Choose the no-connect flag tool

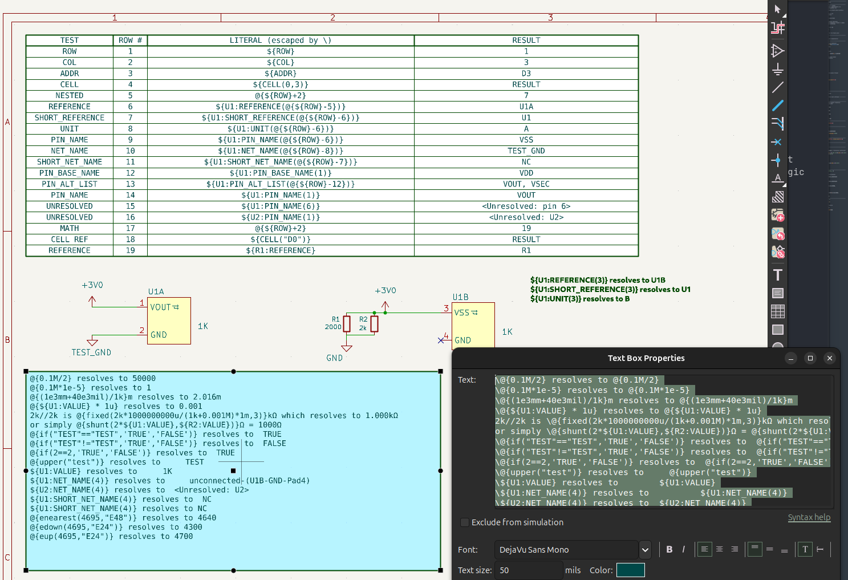tap(777, 142)
